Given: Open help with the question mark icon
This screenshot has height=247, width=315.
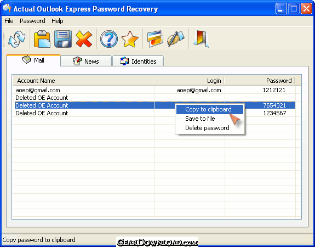Looking at the screenshot, I should tap(109, 39).
